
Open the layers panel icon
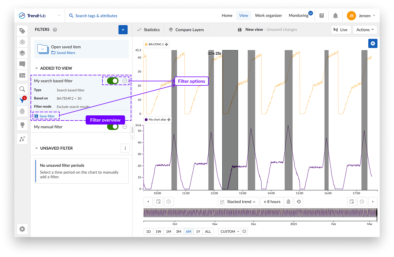click(x=22, y=53)
